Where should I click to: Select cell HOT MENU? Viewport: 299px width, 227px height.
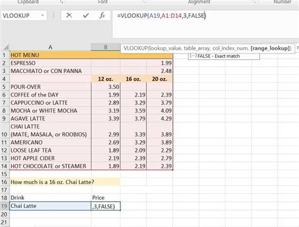click(50, 55)
